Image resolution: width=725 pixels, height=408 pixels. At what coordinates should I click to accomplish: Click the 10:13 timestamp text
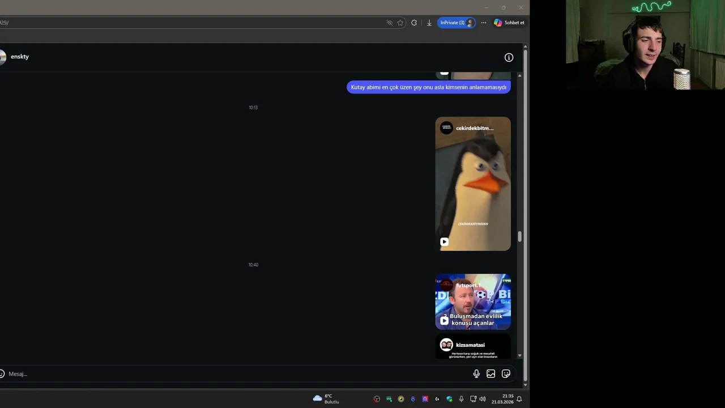253,108
